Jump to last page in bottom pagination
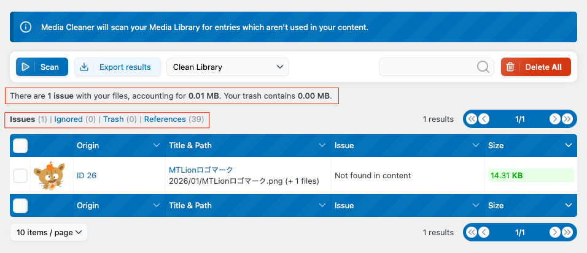 coord(567,232)
